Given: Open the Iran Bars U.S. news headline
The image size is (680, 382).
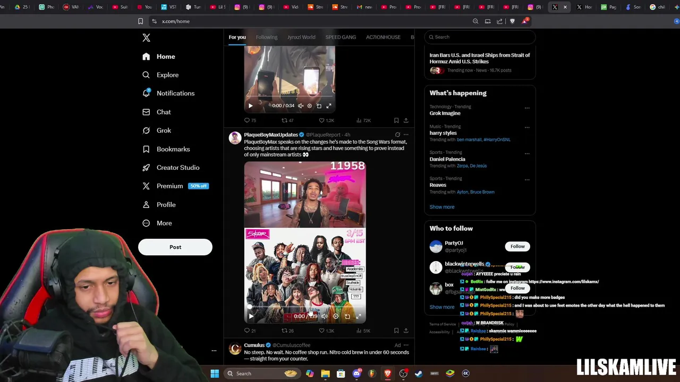Looking at the screenshot, I should coord(480,58).
